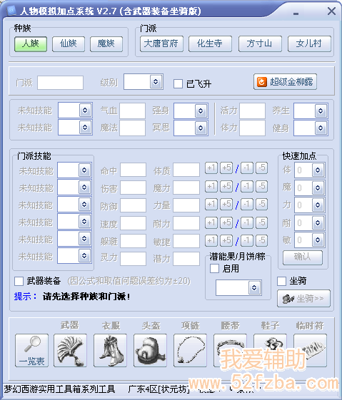Screen dimensions: 342x400
Task: Add +1 to 力量
Action: point(211,205)
